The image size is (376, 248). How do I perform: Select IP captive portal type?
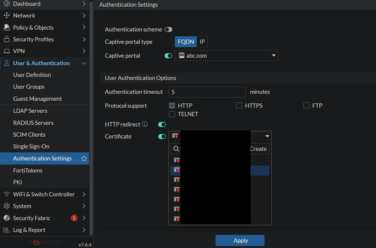pyautogui.click(x=202, y=42)
